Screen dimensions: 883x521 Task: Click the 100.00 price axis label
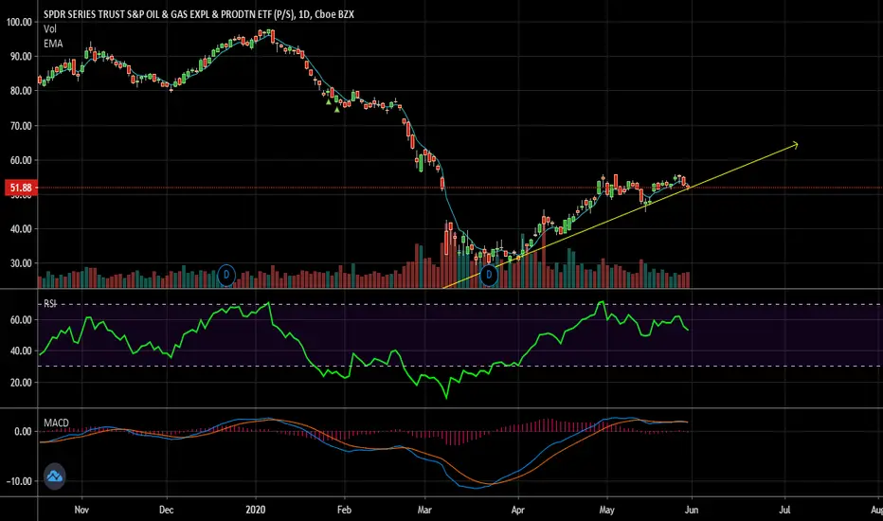click(x=19, y=22)
